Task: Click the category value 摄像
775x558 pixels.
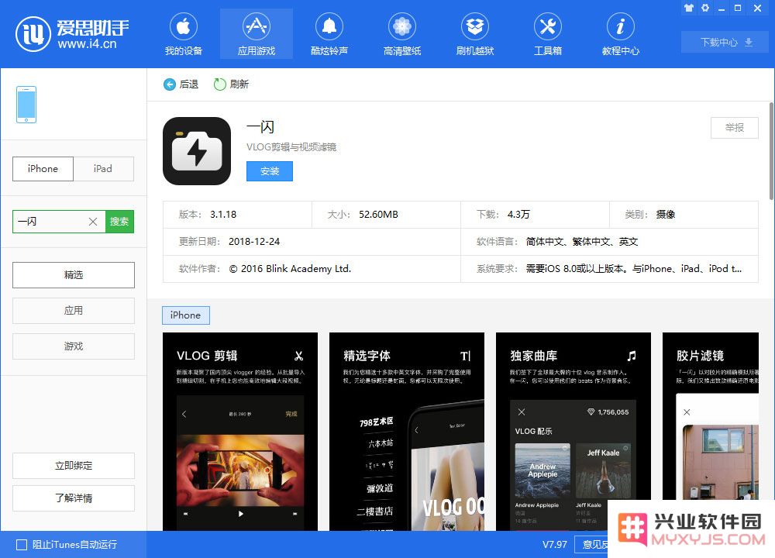Action: click(666, 215)
